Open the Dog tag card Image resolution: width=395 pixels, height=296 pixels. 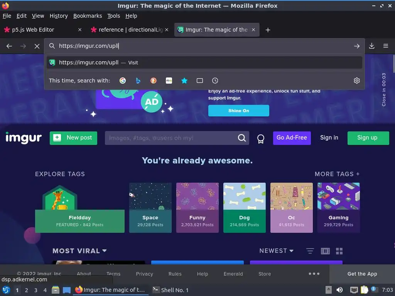point(244,208)
